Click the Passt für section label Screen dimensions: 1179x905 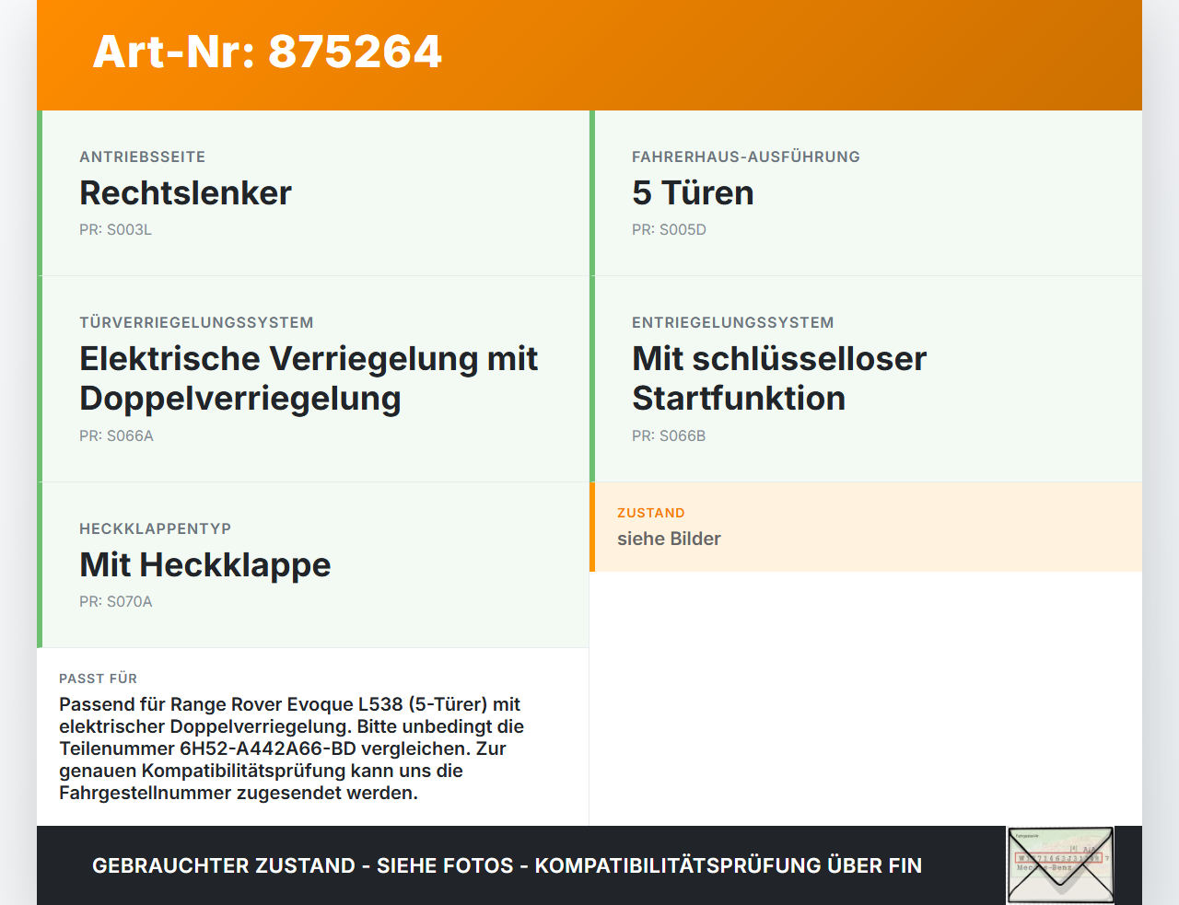pos(98,679)
